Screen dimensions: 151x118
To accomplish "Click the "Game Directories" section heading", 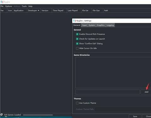I will (x=82, y=55).
